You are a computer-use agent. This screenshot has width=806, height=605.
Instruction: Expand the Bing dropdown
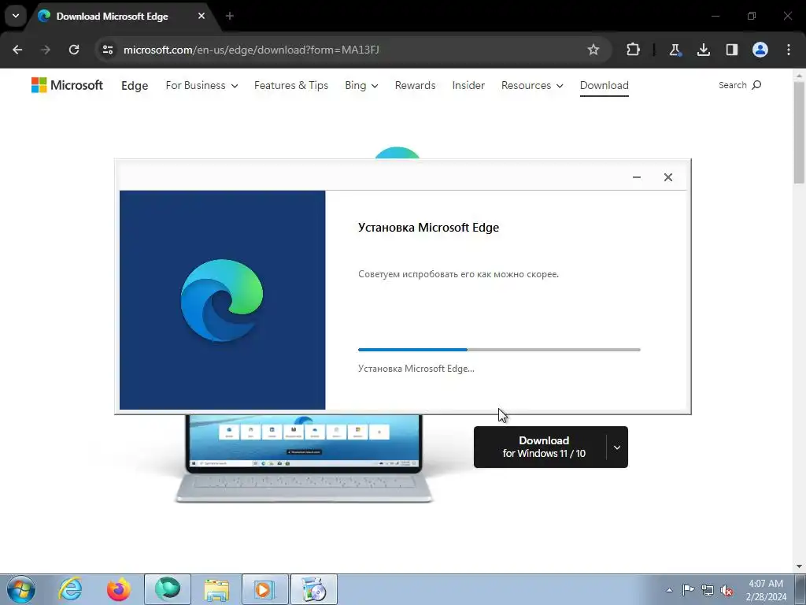click(361, 85)
